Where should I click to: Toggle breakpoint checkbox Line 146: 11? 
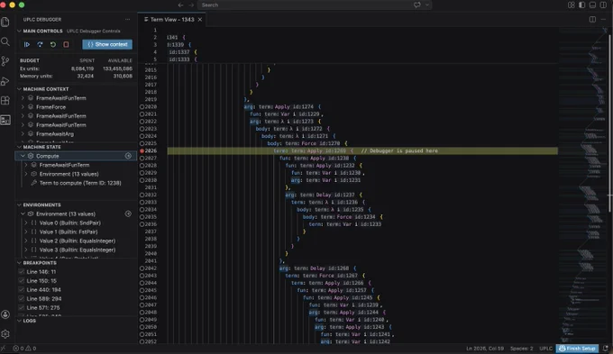pos(22,271)
